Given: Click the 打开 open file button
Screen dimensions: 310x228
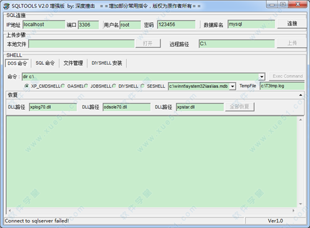Looking at the screenshot, I should 148,43.
